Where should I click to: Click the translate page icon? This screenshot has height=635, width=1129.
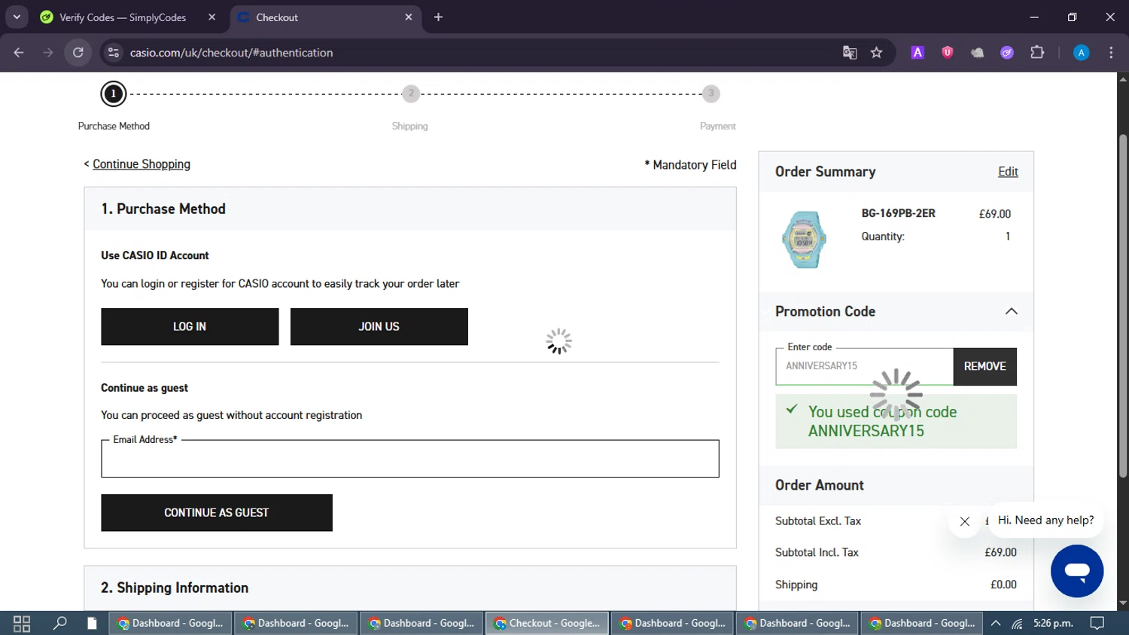pyautogui.click(x=850, y=53)
